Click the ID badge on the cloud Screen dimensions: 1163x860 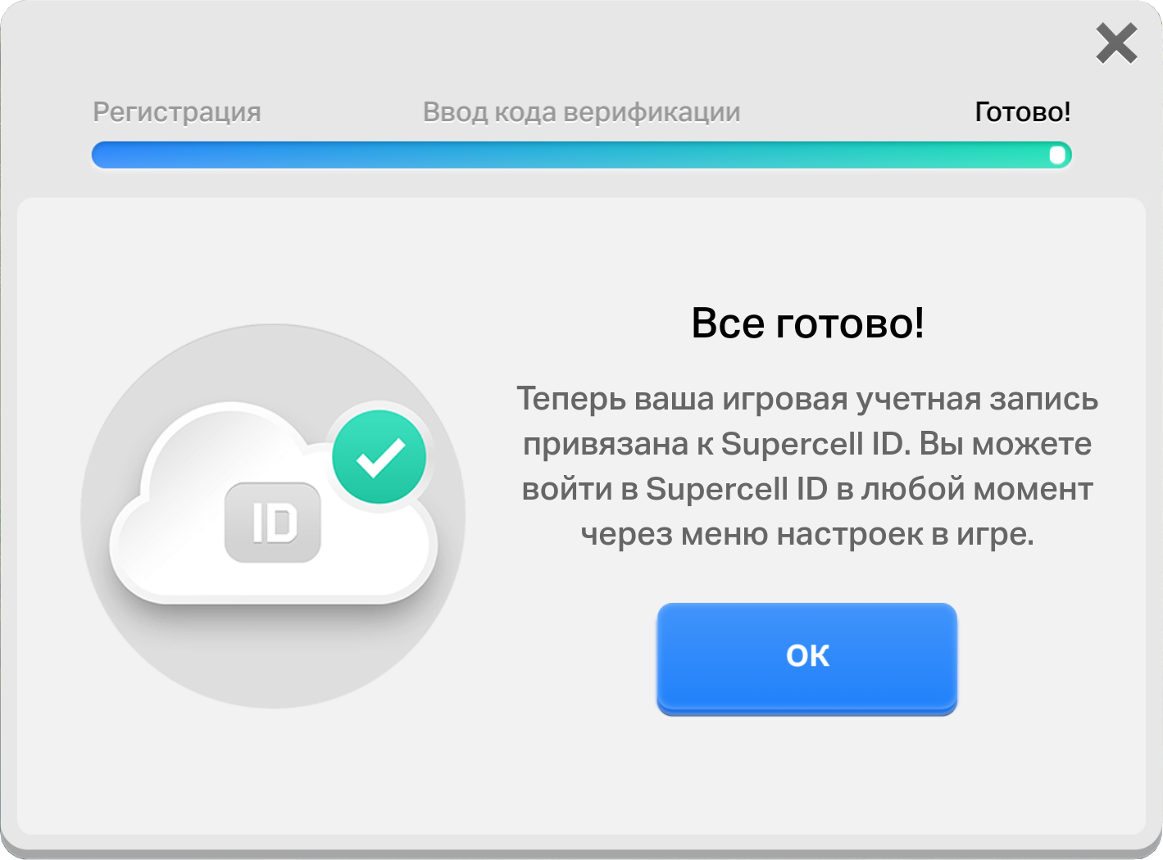273,523
